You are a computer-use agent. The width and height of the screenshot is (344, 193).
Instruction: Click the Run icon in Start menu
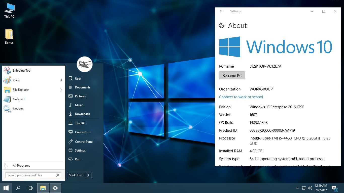(71, 159)
